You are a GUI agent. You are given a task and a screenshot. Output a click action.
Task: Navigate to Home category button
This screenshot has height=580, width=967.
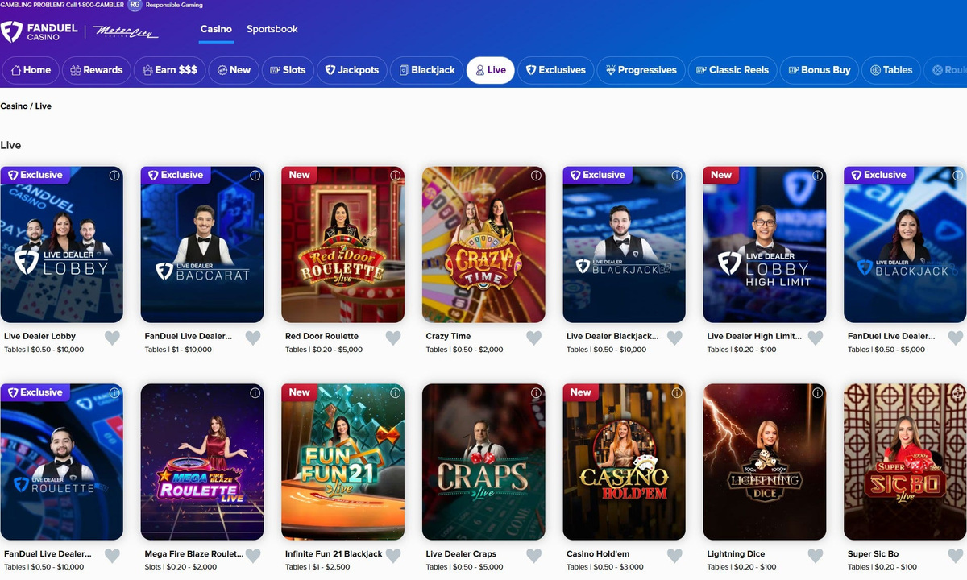[31, 70]
